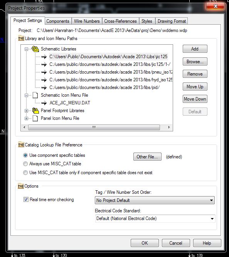The image size is (229, 257).
Task: Click the Panel Footprint Libraries folder icon
Action: (35, 111)
